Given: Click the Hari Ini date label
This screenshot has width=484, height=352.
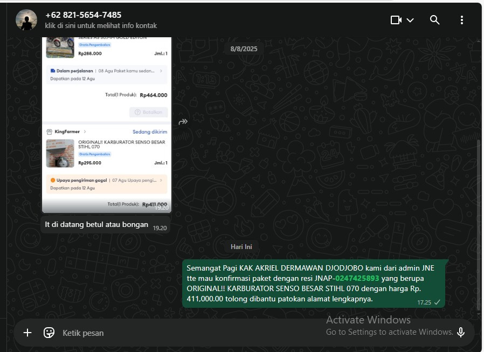Looking at the screenshot, I should pos(241,247).
